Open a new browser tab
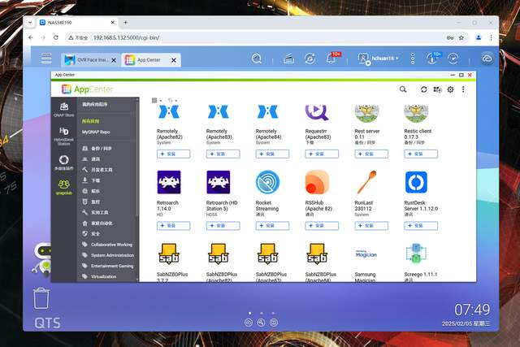 pos(125,23)
